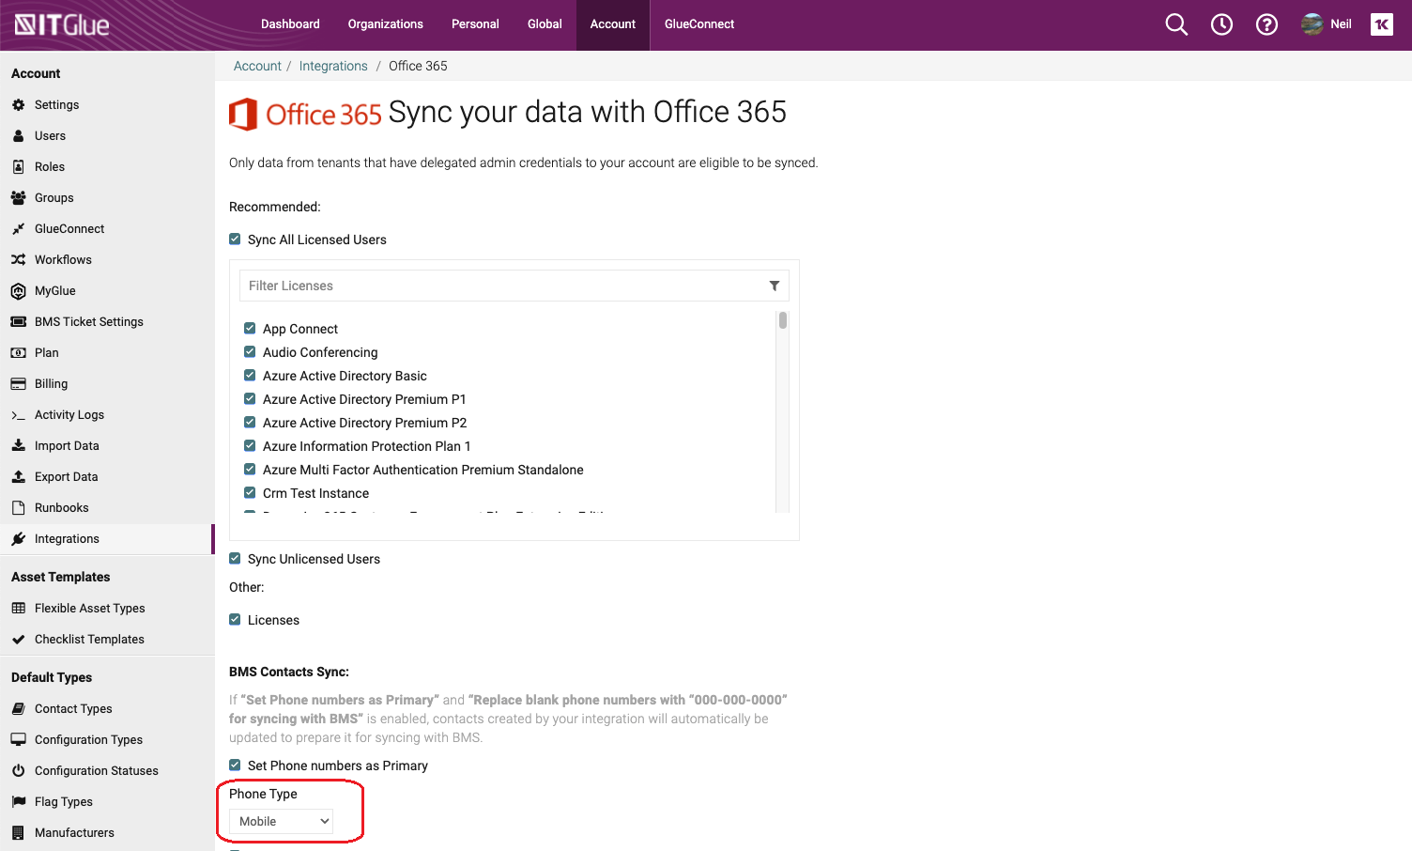Viewport: 1412px width, 851px height.
Task: Uncheck the Licenses checkbox under Other
Action: click(235, 620)
